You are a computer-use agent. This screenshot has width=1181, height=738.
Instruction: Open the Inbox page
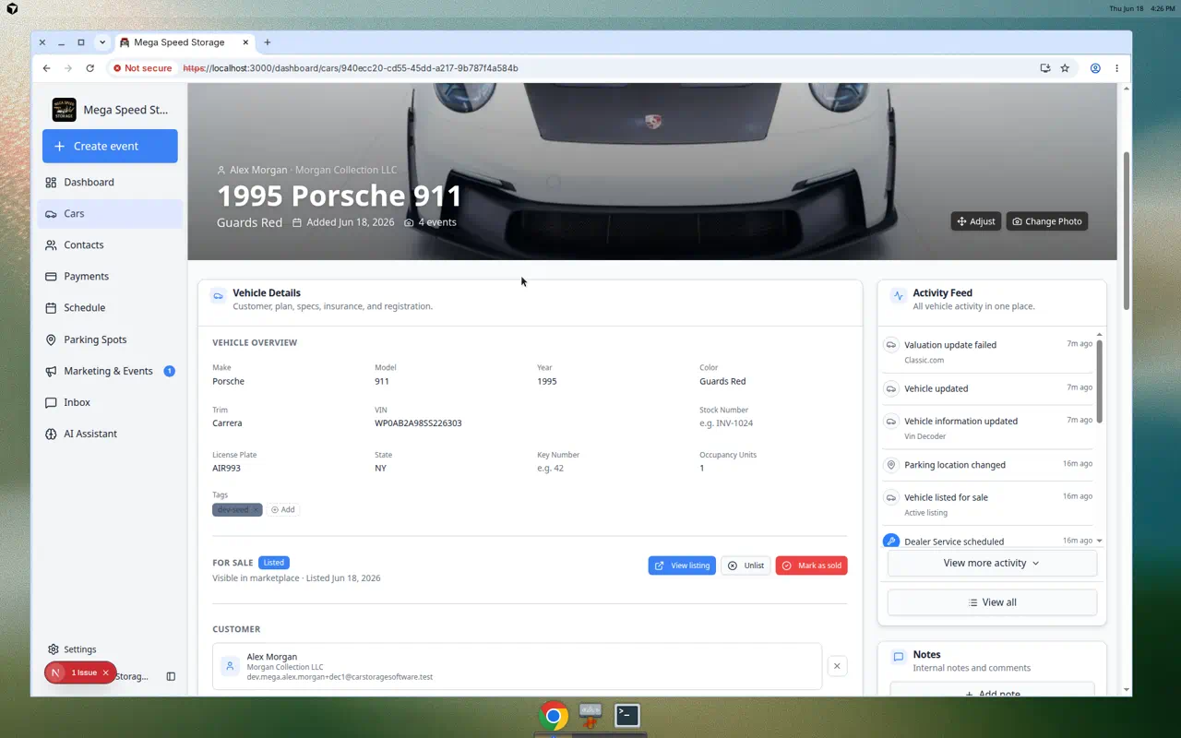[110, 402]
